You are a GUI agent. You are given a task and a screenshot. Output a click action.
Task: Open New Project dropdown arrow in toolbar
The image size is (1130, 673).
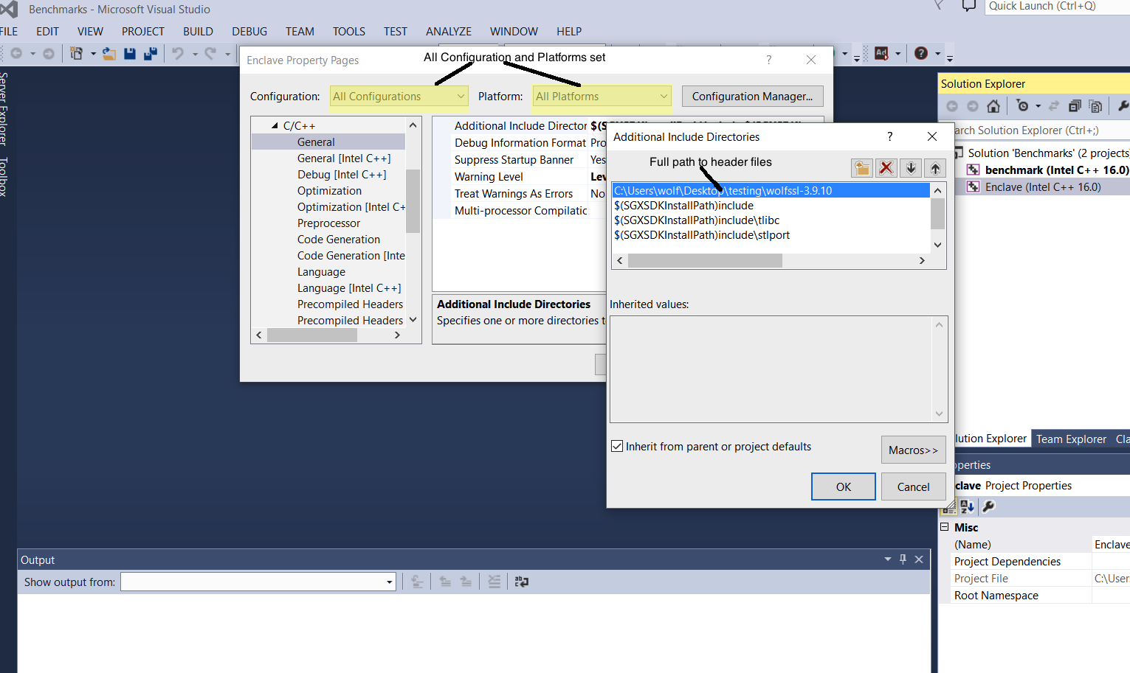93,53
